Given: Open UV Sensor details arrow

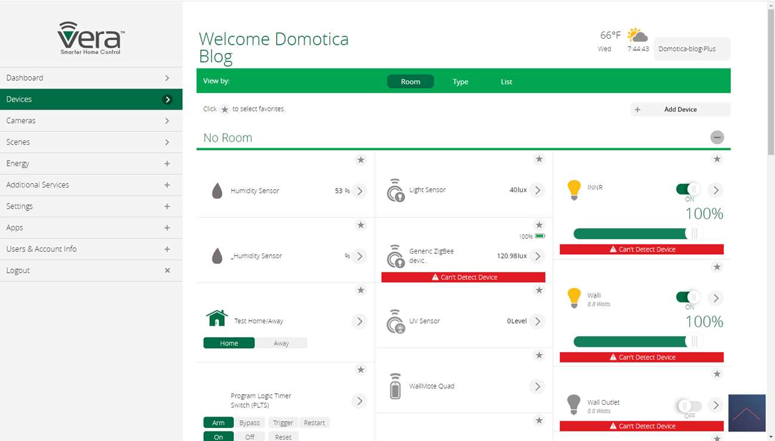Looking at the screenshot, I should pos(537,321).
